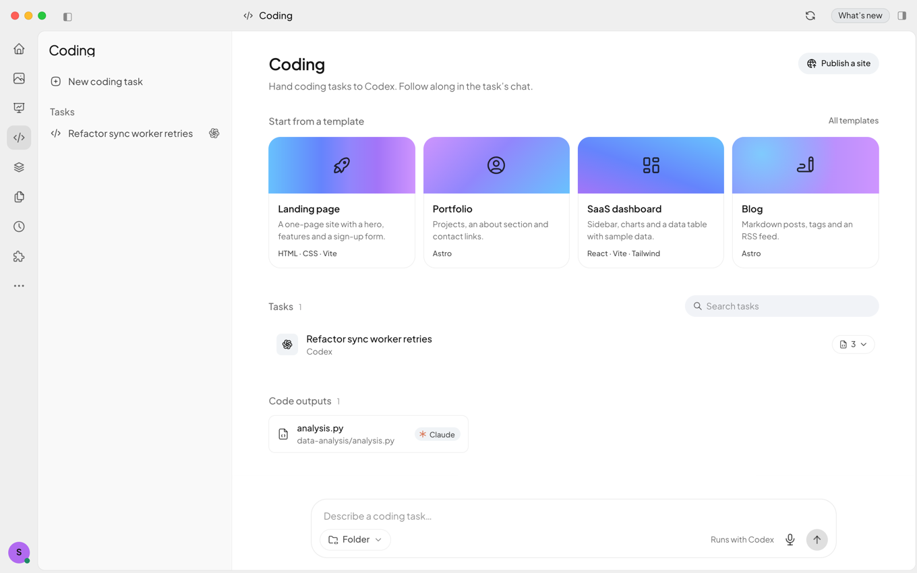Image resolution: width=917 pixels, height=573 pixels.
Task: Click the refresh icon in the title bar
Action: pos(810,16)
